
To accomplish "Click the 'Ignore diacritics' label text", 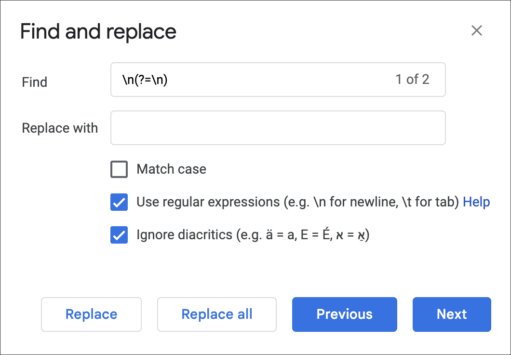I will 184,235.
